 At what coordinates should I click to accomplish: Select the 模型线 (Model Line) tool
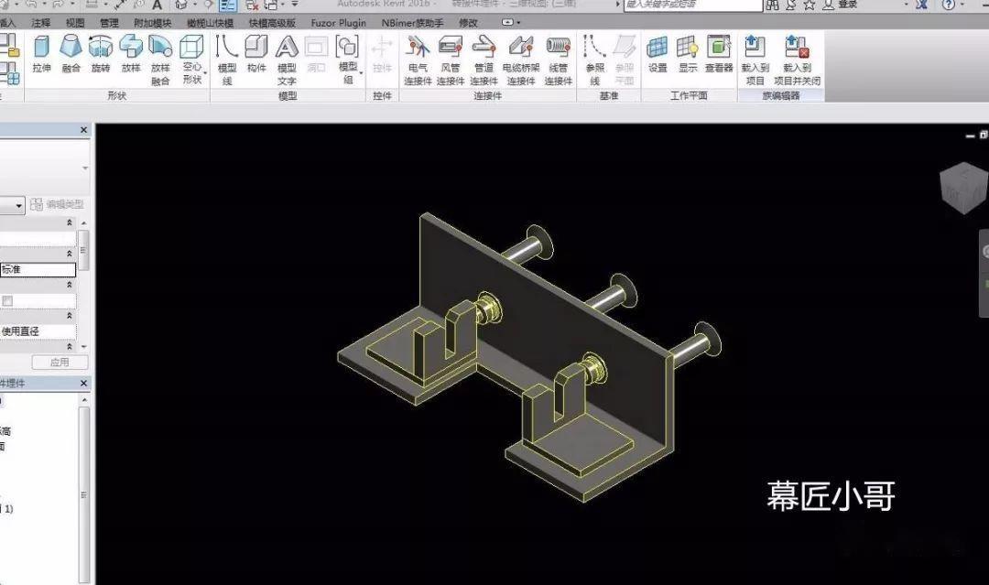click(x=226, y=60)
